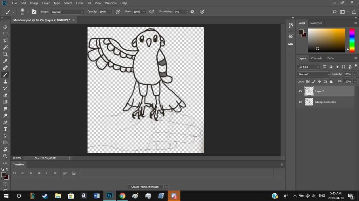This screenshot has height=201, width=359.
Task: Toggle lock position
Action: (x=319, y=81)
